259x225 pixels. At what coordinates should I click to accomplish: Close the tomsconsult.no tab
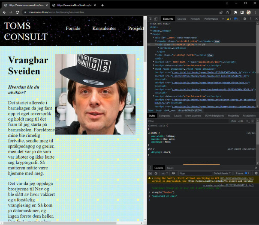[47, 5]
